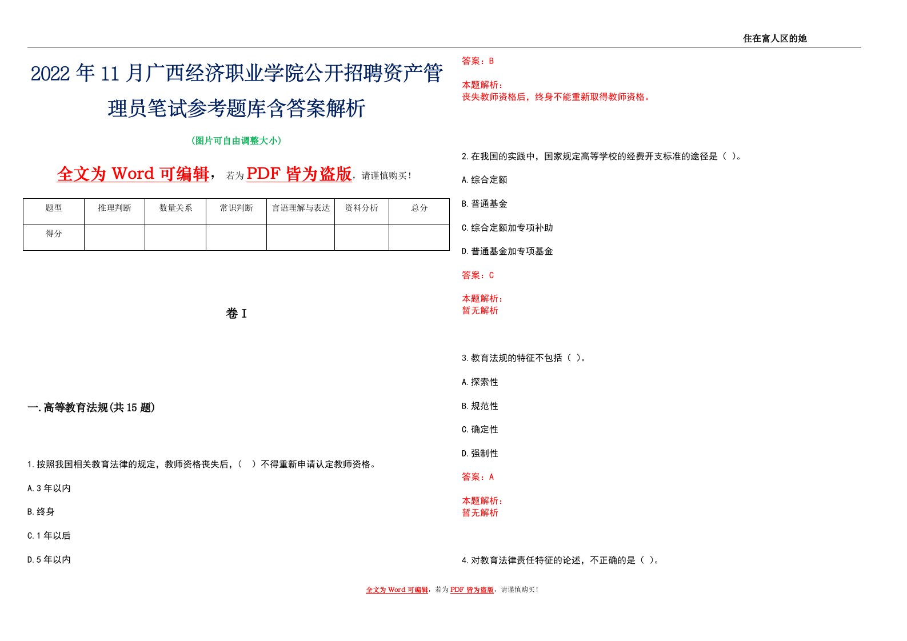Select option 'C.确定性'
The width and height of the screenshot is (907, 641).
point(480,430)
